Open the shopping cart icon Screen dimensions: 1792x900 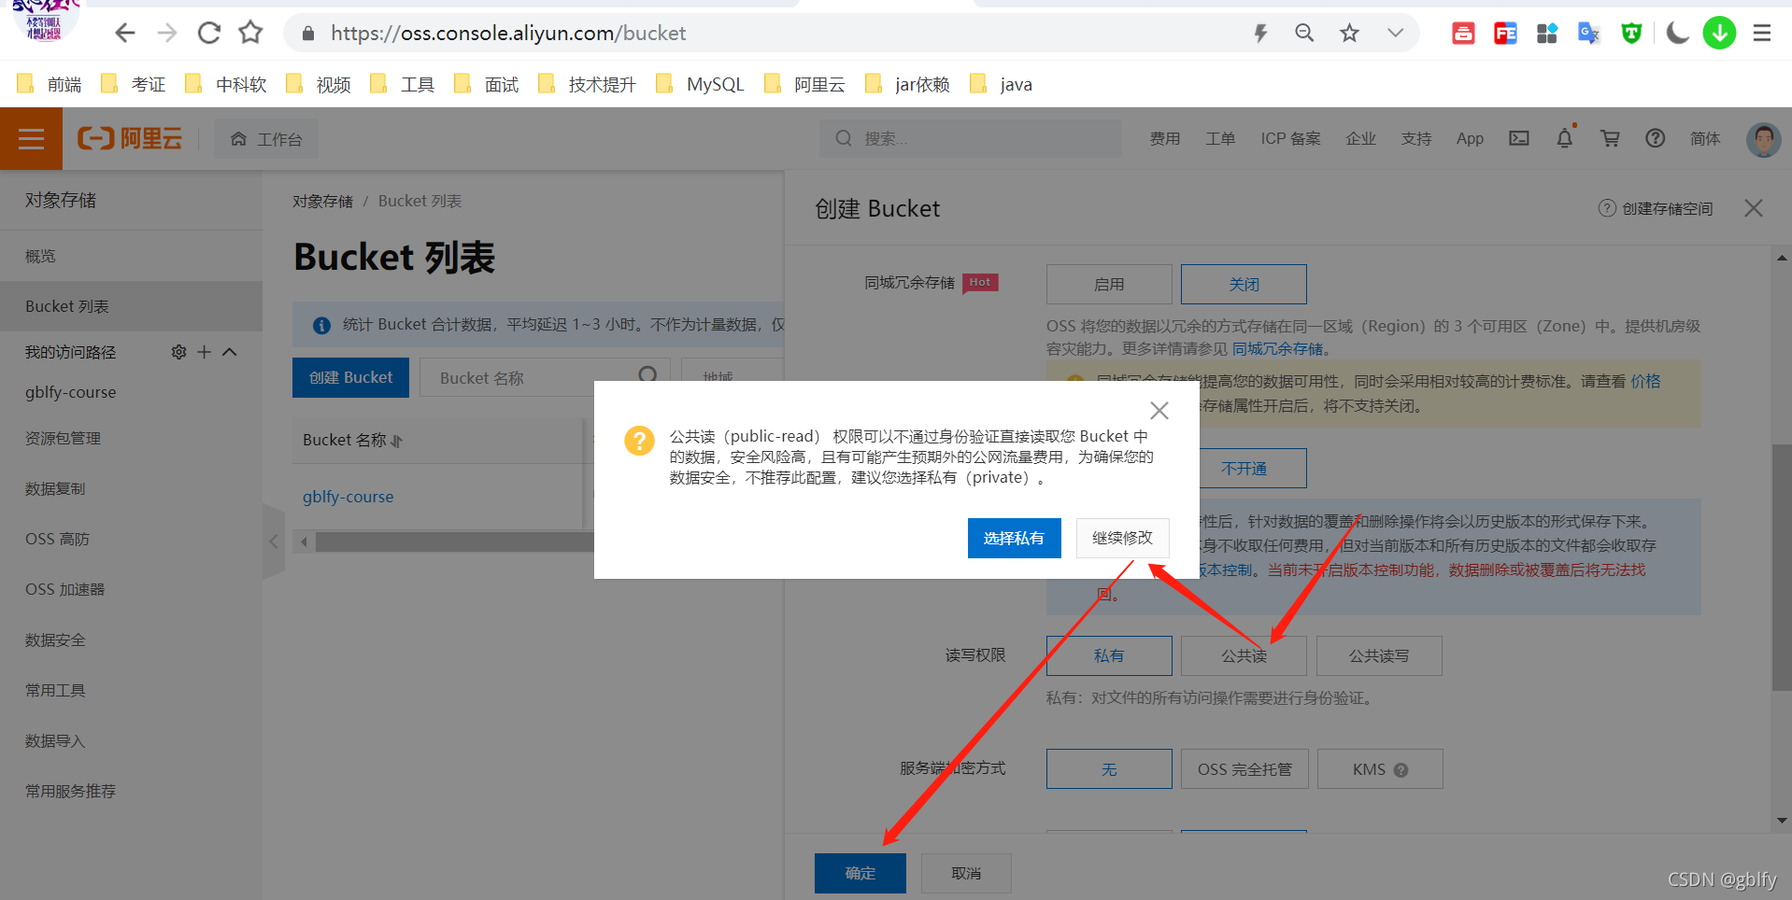click(x=1610, y=138)
